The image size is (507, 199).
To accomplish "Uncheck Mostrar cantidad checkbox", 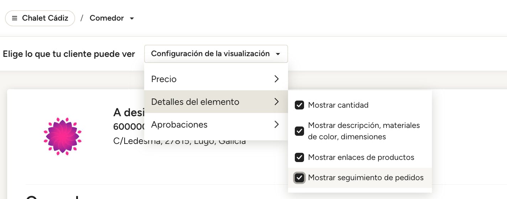I will tap(299, 105).
